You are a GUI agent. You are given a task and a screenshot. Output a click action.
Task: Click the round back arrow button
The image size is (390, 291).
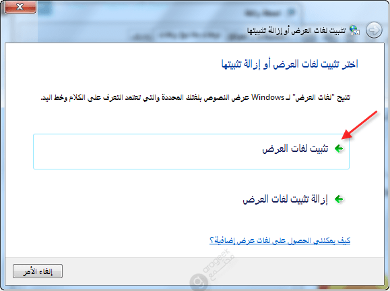tap(374, 30)
